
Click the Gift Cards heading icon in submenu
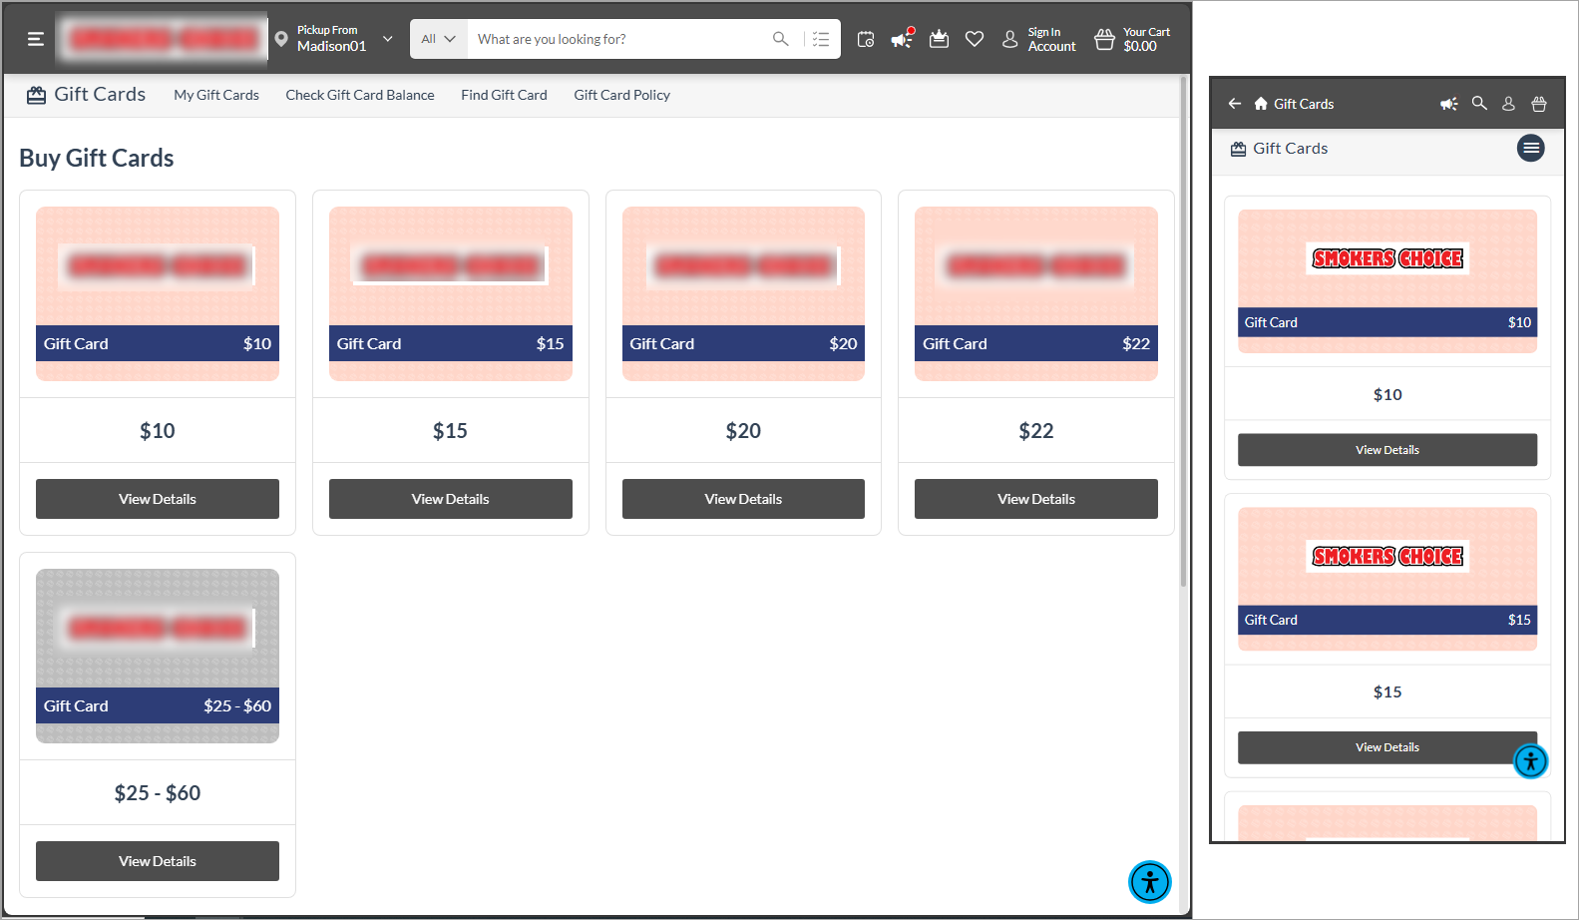37,95
